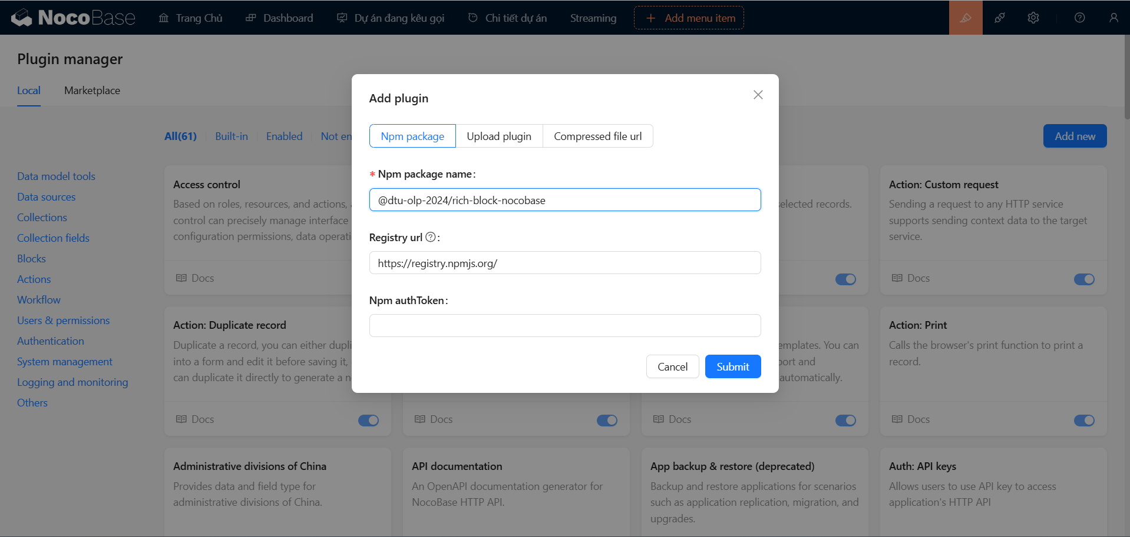1130x537 pixels.
Task: Select Data sources category
Action: pyautogui.click(x=46, y=196)
